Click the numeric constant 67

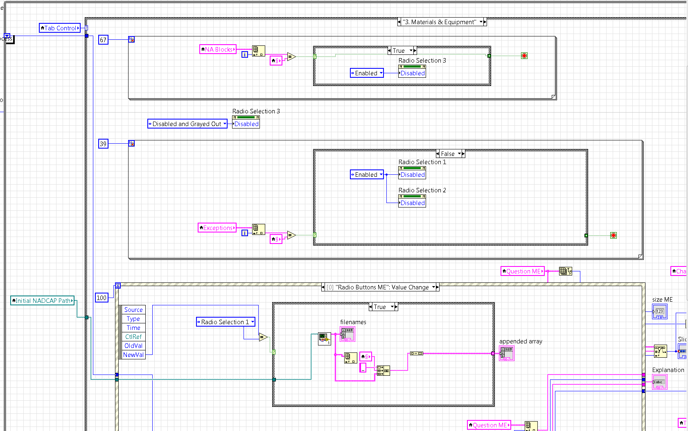click(x=103, y=40)
